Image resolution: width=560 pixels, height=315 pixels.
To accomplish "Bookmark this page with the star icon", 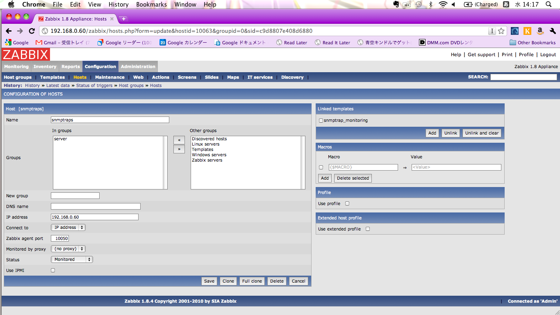I will [501, 31].
